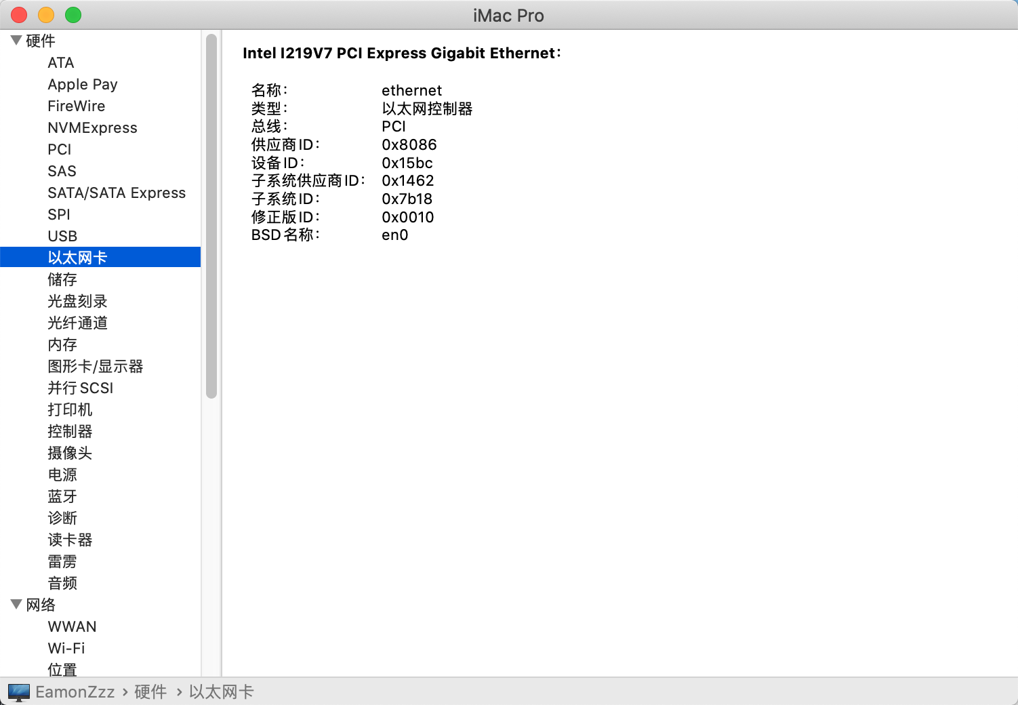Viewport: 1018px width, 705px height.
Task: Select Wi-Fi in the network section
Action: tap(66, 648)
